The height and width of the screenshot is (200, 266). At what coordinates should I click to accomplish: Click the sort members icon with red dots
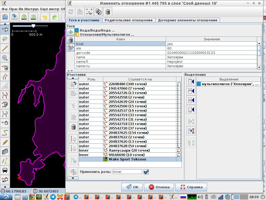[x=74, y=139]
